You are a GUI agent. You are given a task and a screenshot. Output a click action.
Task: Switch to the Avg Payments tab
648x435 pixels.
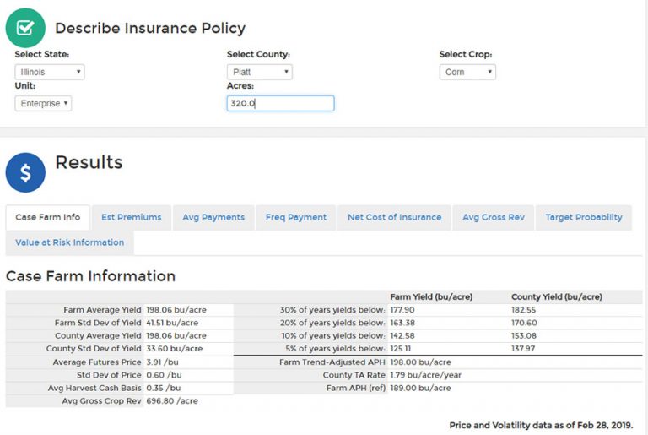pyautogui.click(x=213, y=217)
